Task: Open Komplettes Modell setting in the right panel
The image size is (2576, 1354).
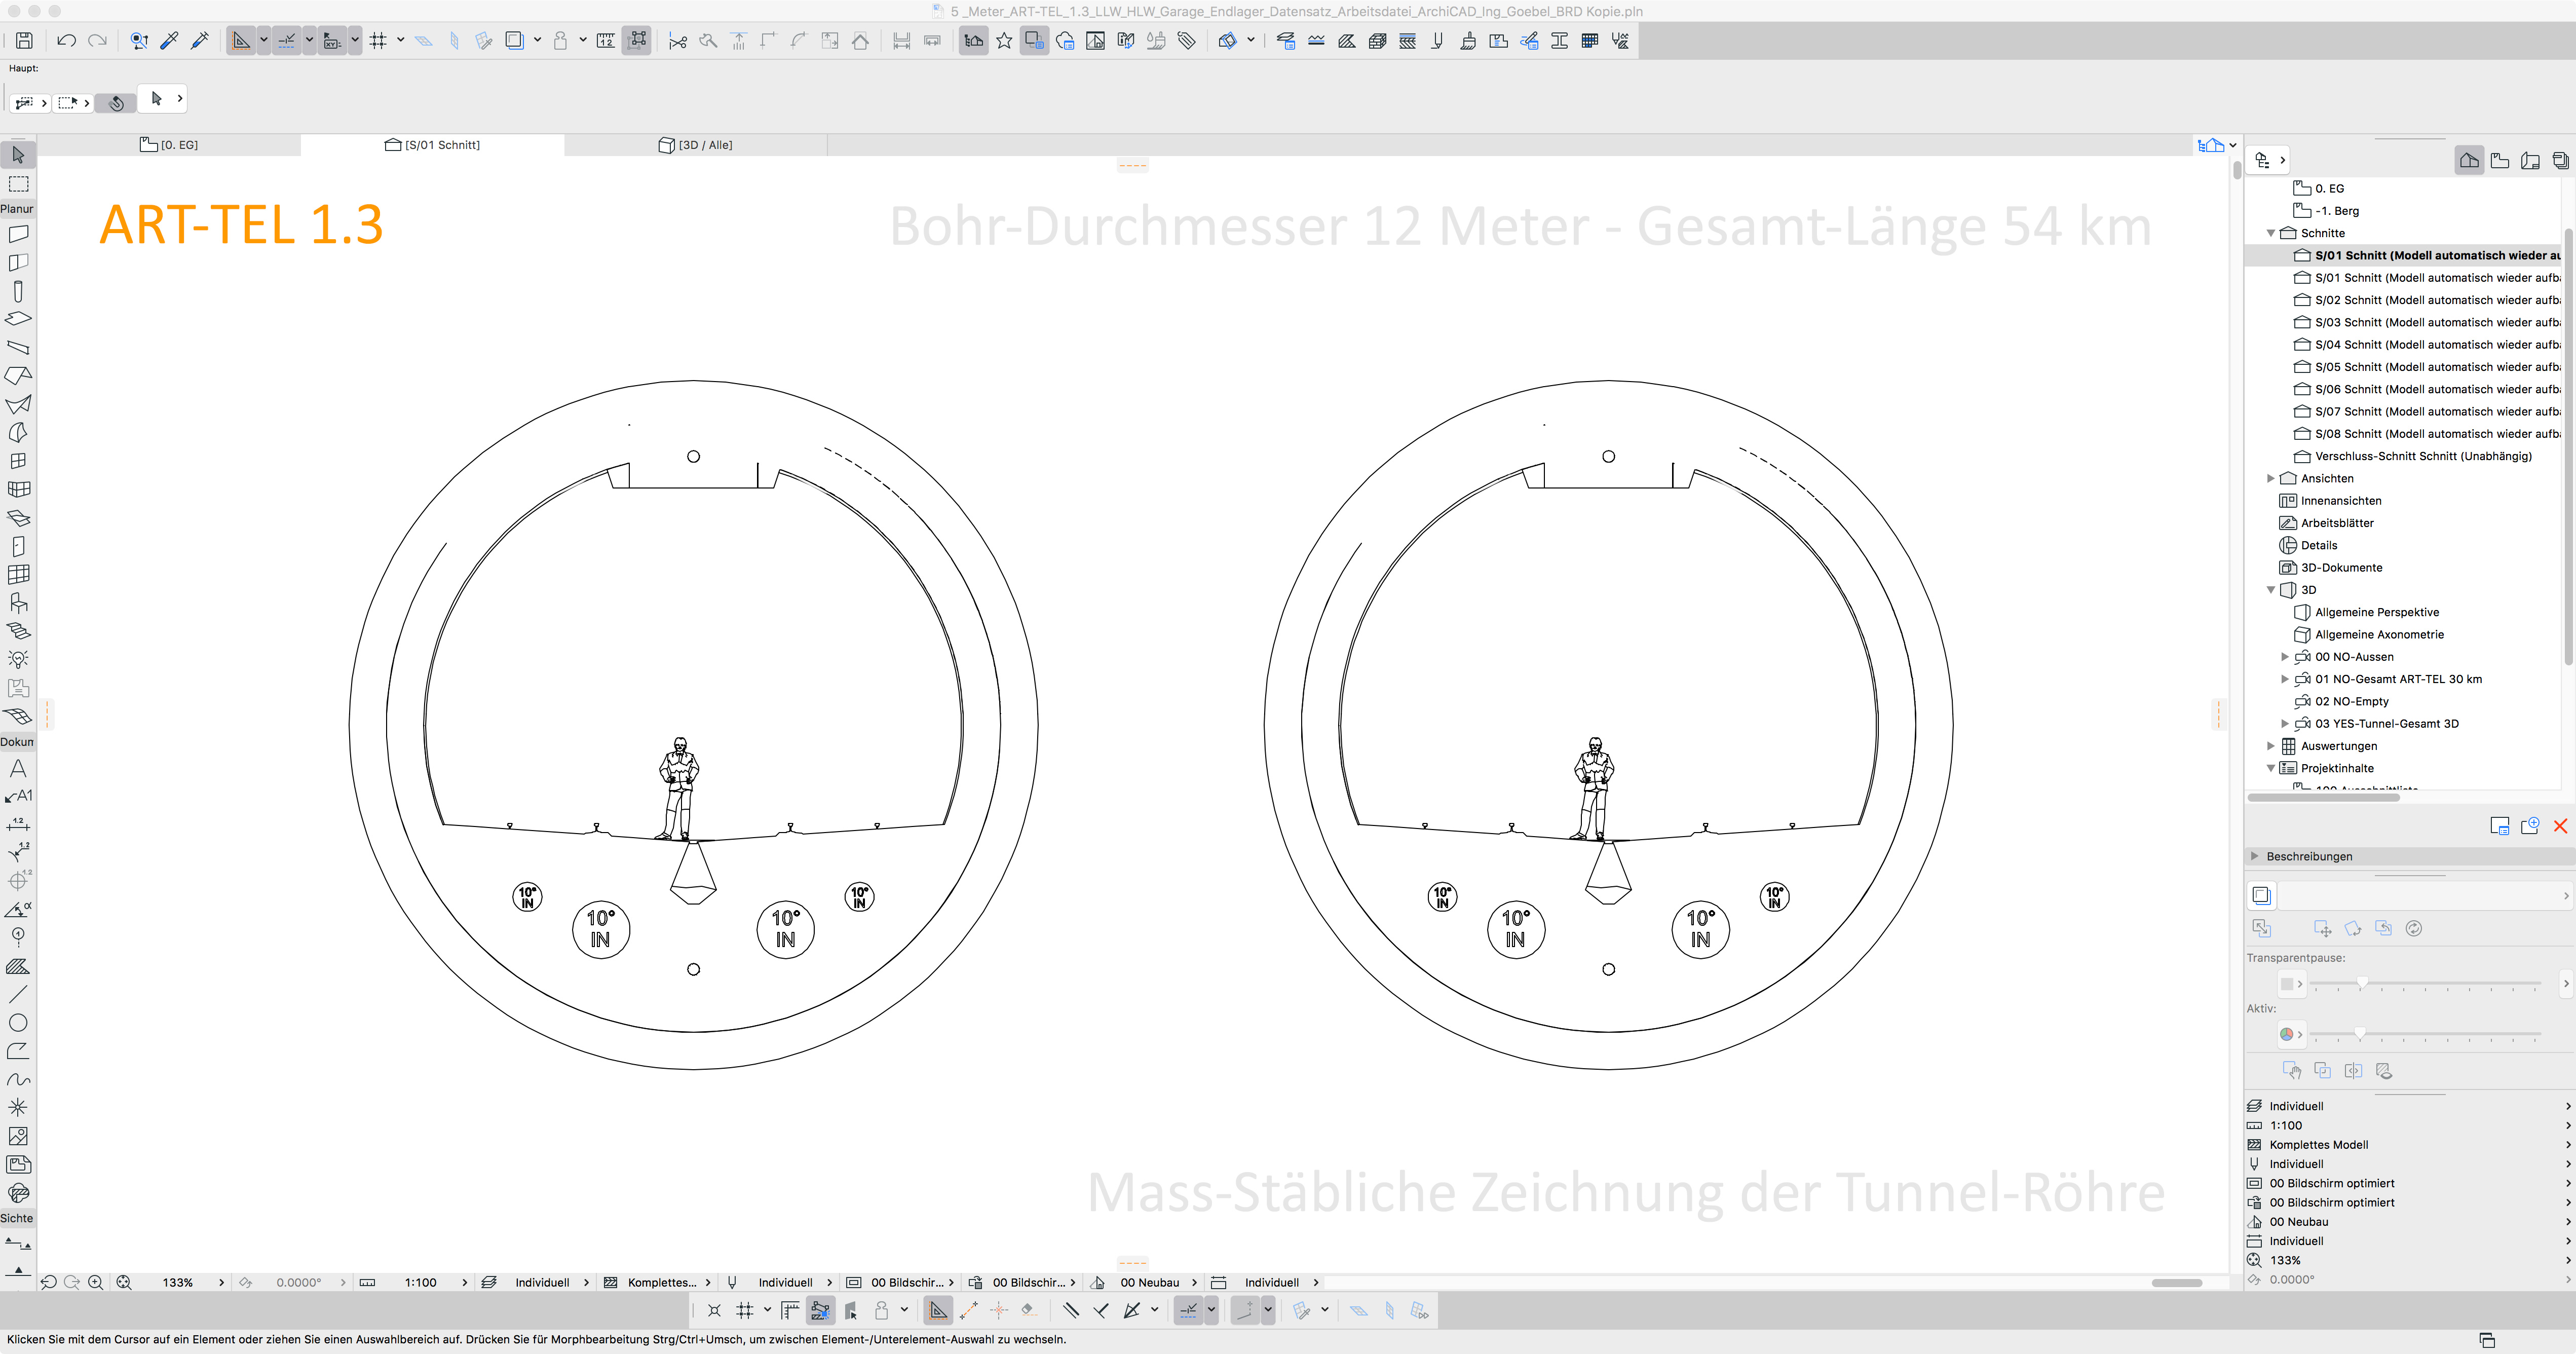Action: 2318,1144
